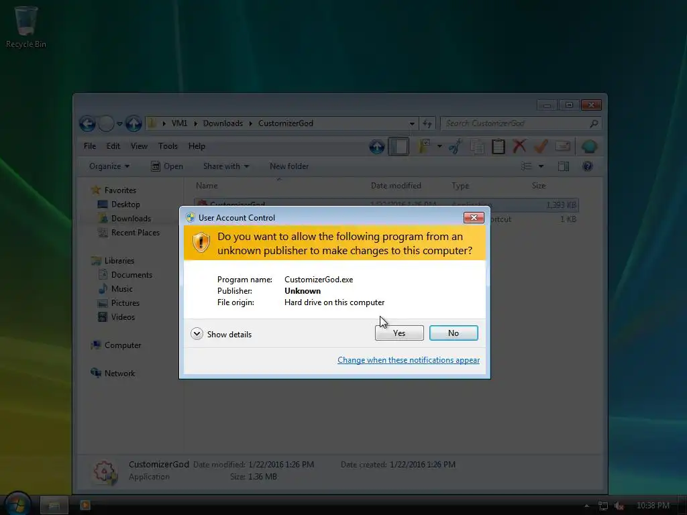Select CustomizerGod in the address bar path
Image resolution: width=687 pixels, height=515 pixels.
(x=286, y=123)
